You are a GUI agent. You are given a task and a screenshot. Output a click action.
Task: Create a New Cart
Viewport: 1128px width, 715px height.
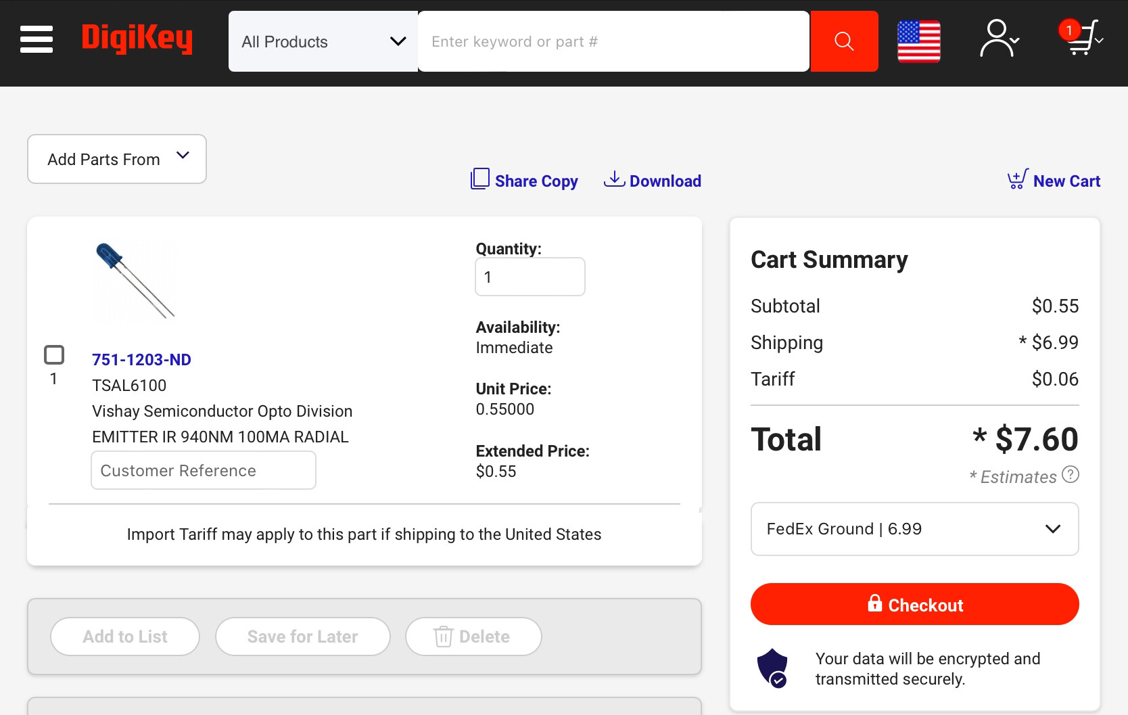[x=1054, y=181]
